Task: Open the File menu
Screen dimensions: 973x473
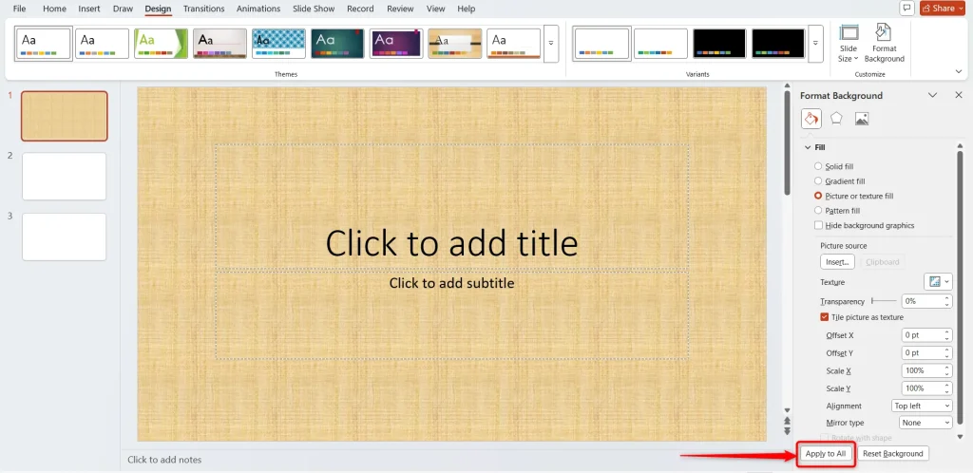Action: [20, 9]
